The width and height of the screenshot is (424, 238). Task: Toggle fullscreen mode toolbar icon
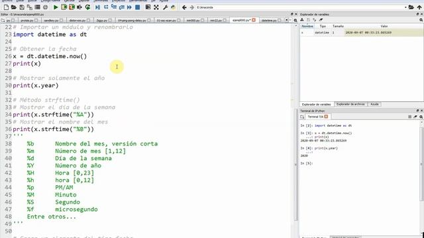[156, 7]
